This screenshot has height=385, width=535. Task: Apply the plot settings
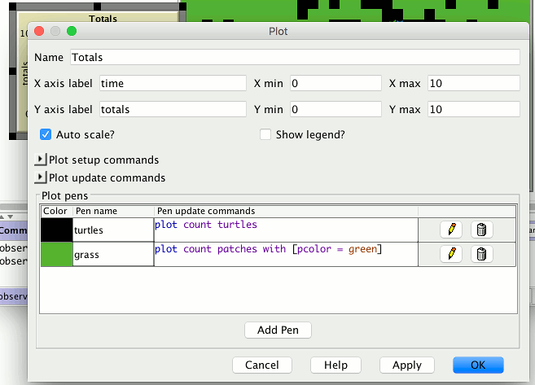tap(406, 365)
